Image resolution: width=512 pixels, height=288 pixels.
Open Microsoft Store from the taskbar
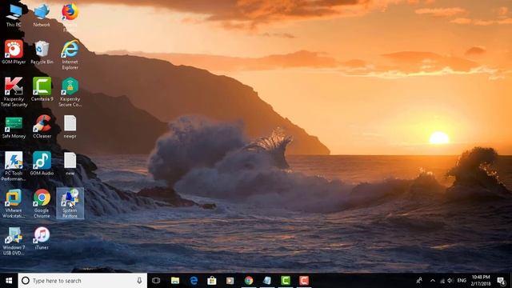212,281
